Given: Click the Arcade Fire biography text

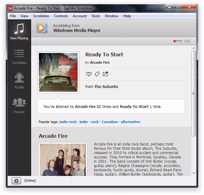Looking at the screenshot, I should pyautogui.click(x=138, y=159).
